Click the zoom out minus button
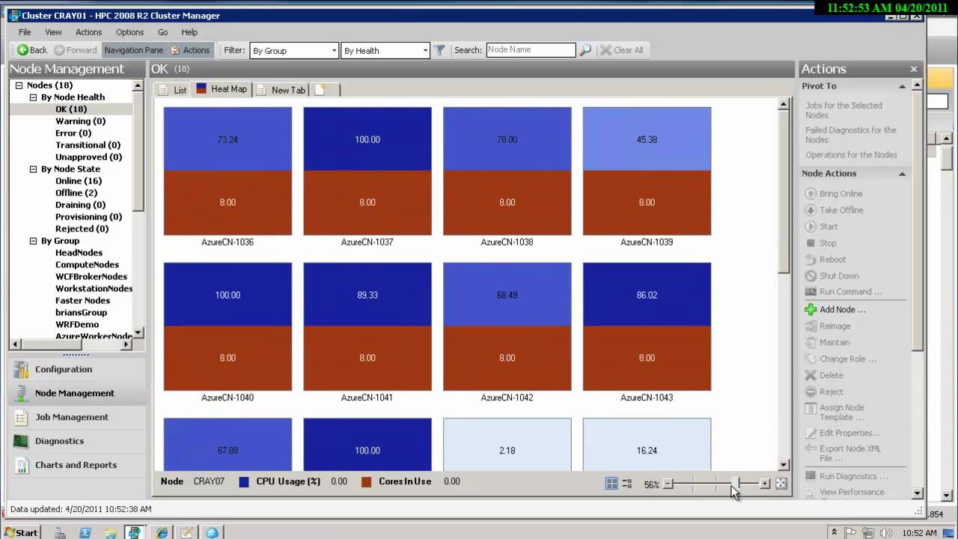 tap(668, 484)
